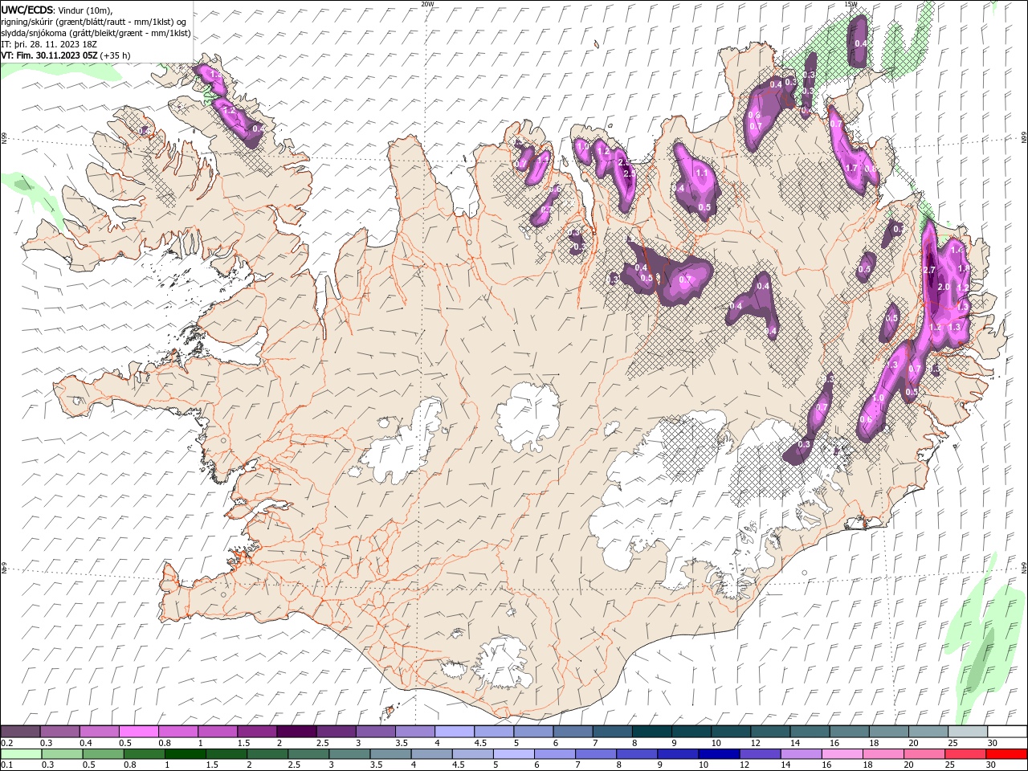Viewport: 1028px width, 771px height.
Task: Click the 2.0 precipitation value on map
Action: (944, 287)
